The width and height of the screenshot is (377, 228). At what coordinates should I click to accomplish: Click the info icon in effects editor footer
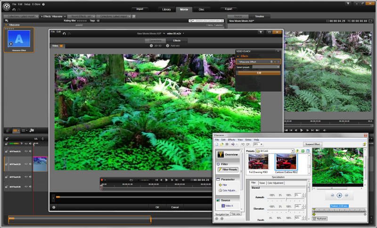(x=54, y=207)
